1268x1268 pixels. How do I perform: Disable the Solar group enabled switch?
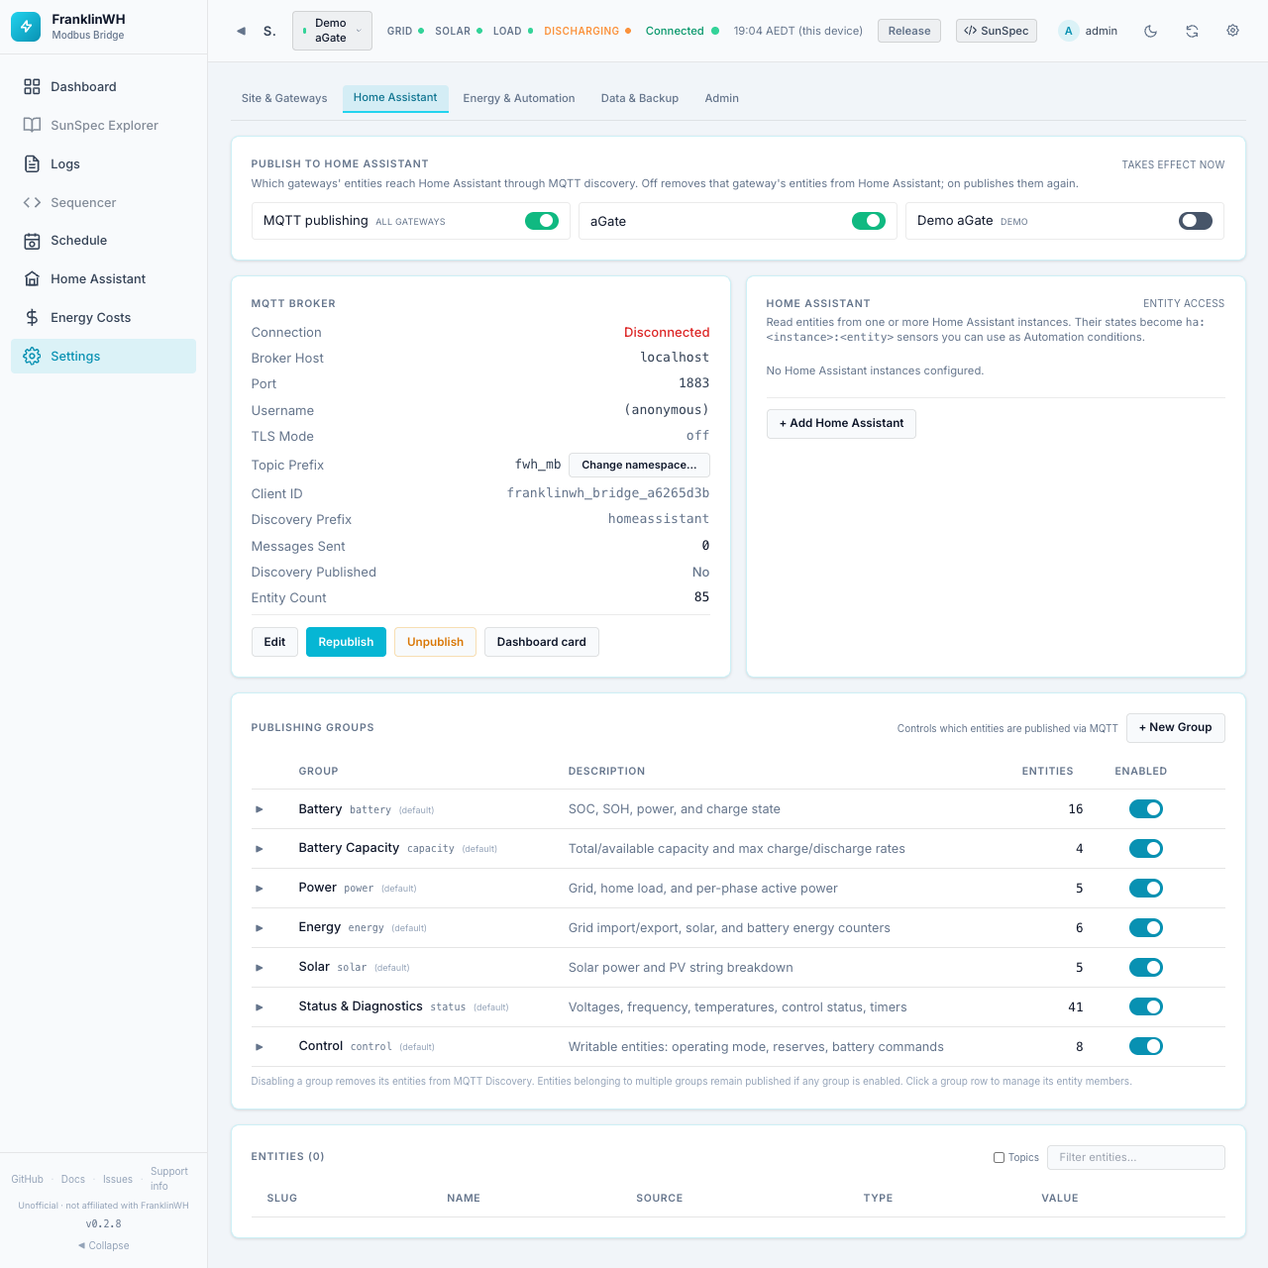point(1146,968)
